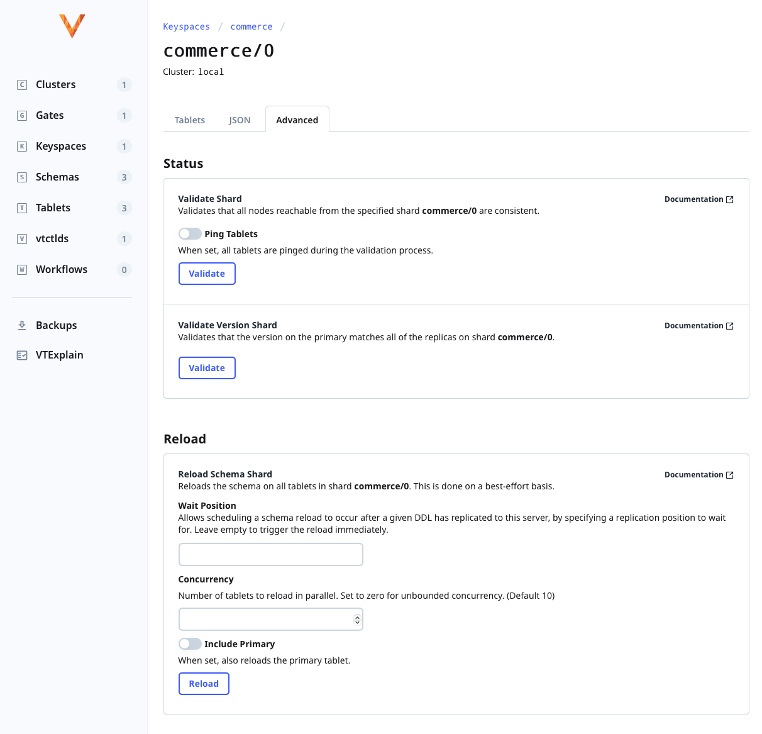Navigate to commerce via the breadcrumb
The width and height of the screenshot is (762, 734).
(x=251, y=26)
